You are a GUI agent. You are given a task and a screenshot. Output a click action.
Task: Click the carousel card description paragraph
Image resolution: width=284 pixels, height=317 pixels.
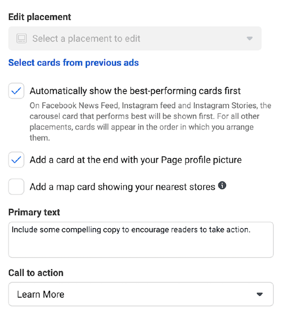coord(151,122)
